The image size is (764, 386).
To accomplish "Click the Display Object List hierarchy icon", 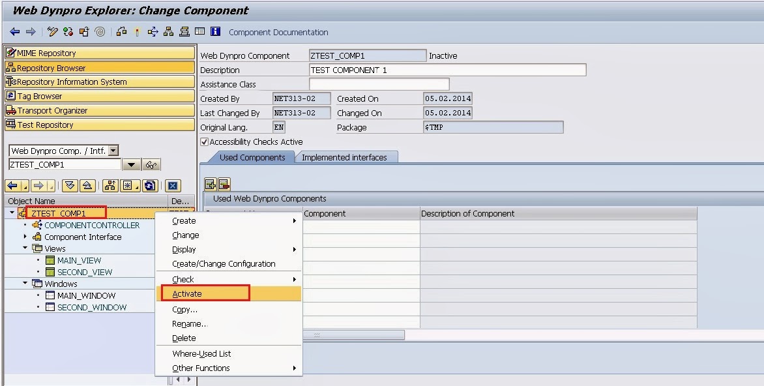I will 169,32.
